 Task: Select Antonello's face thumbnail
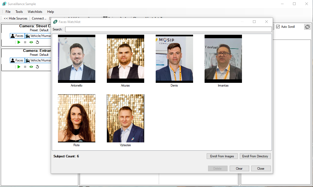[x=77, y=59]
